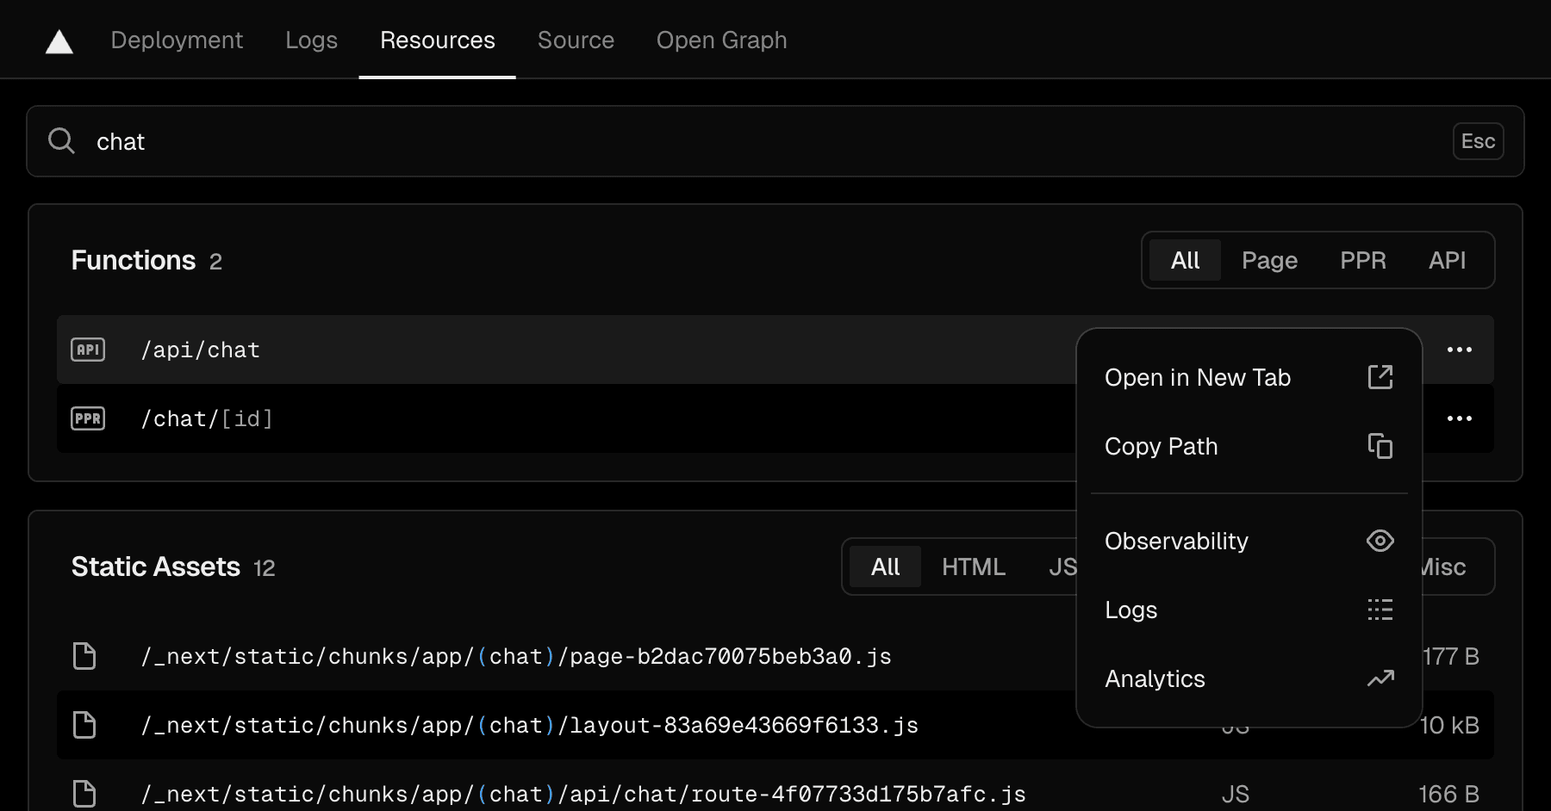Viewport: 1551px width, 811px height.
Task: Select the layout-83a69e43669f6133.js asset row
Action: (x=529, y=725)
